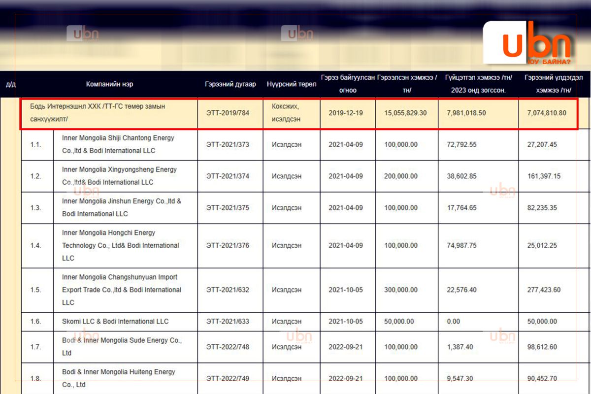Select the Inner Mongolia Changshunyuan Import Export entry

[121, 290]
